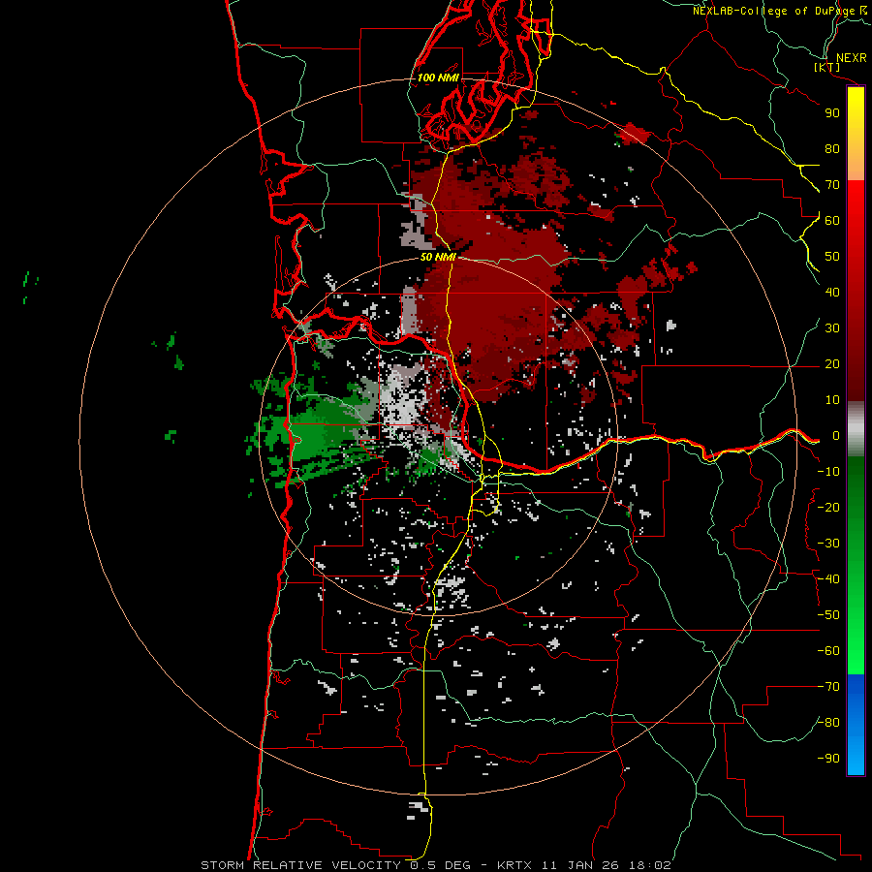
Task: Click the 20 value on velocity scale
Action: pyautogui.click(x=832, y=364)
